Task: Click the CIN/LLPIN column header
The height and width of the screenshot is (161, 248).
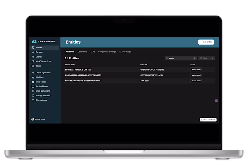Action: tap(144, 65)
